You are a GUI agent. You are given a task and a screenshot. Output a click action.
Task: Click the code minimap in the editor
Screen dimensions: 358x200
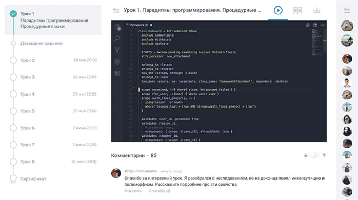[317, 42]
